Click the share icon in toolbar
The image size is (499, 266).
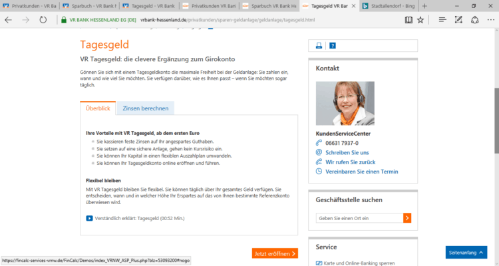click(474, 20)
